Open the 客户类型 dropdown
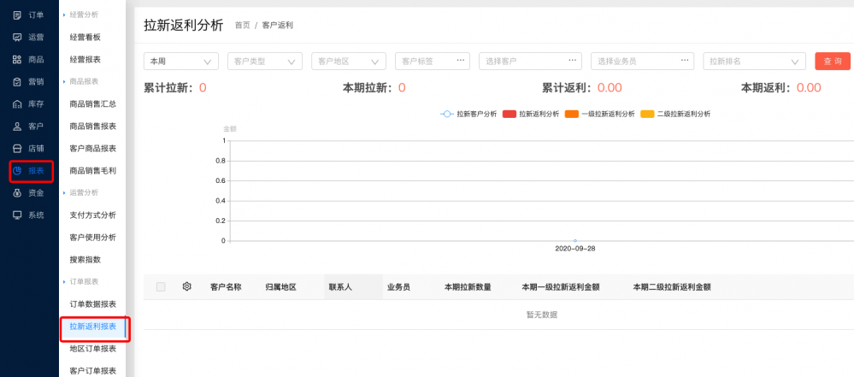 [265, 61]
